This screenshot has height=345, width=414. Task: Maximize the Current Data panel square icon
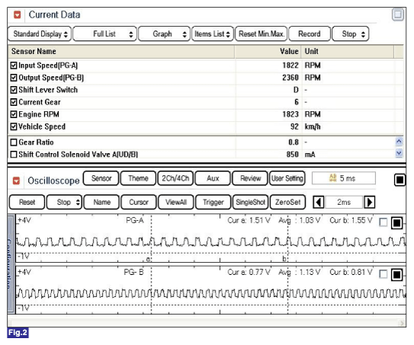[x=398, y=14]
